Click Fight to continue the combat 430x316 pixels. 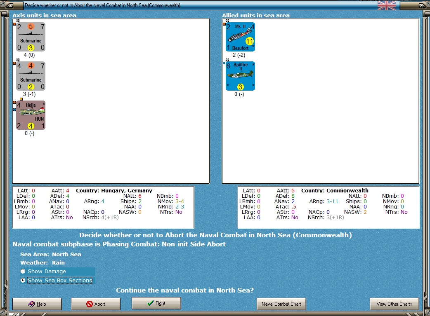tap(156, 303)
